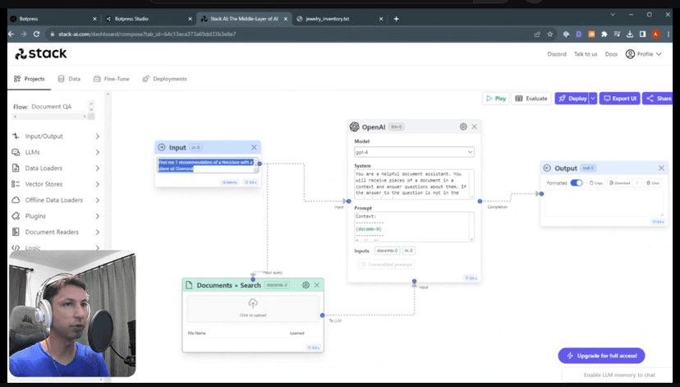Switch to Fine-Tune tab
680x387 pixels.
pos(112,79)
